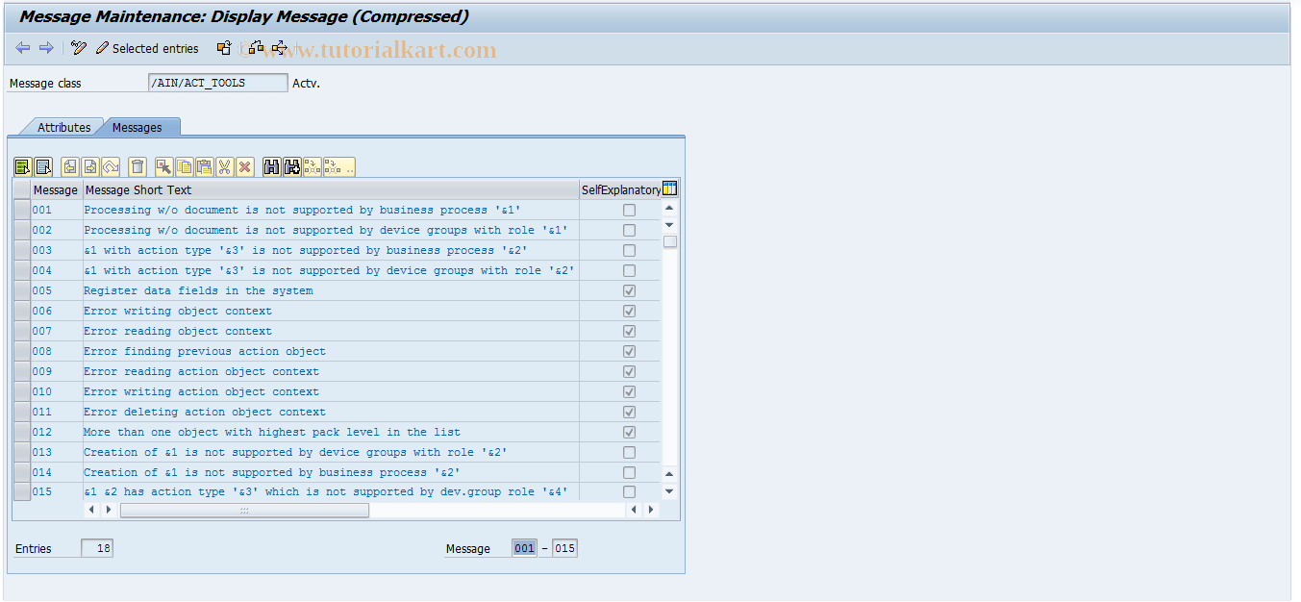Click the right scroll arrow under SelfExplanatory column

tap(649, 510)
